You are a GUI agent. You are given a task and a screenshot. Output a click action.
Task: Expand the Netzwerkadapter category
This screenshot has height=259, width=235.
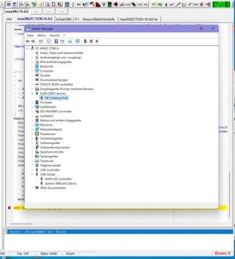(x=32, y=129)
